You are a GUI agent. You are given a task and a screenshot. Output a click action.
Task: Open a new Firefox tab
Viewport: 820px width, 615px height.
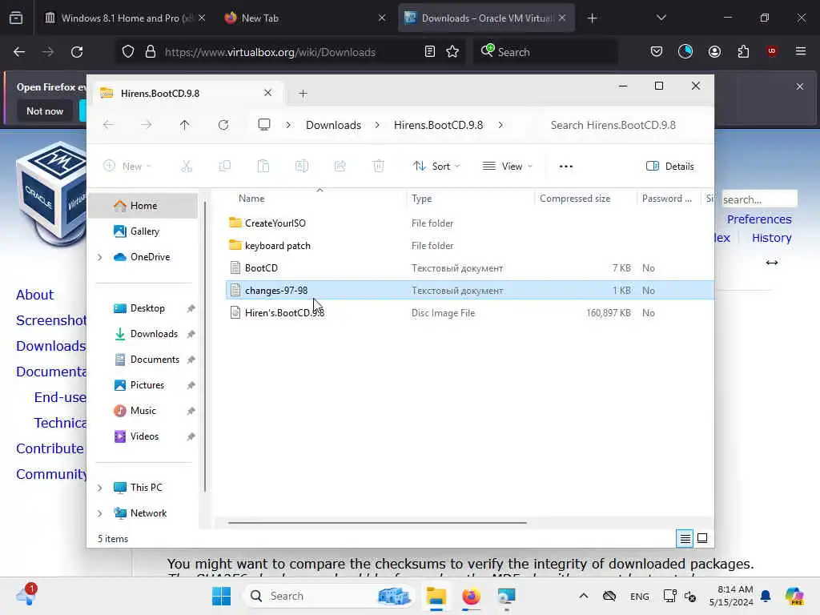(x=592, y=18)
